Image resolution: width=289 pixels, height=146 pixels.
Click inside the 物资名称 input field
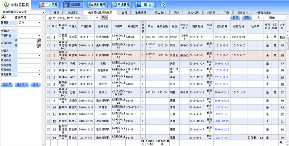(30, 60)
